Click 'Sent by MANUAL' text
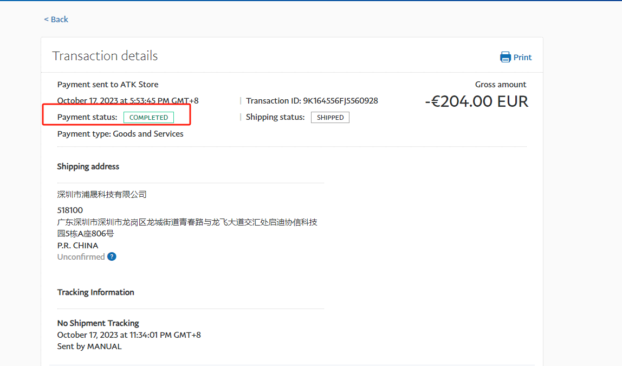 point(89,346)
